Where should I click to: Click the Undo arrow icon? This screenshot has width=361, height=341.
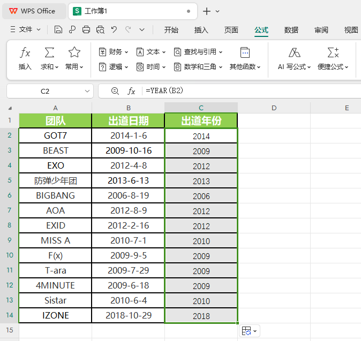click(x=114, y=29)
